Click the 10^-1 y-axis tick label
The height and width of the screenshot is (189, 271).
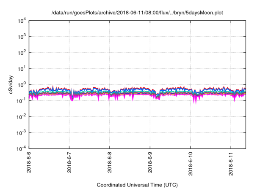pos(21,100)
